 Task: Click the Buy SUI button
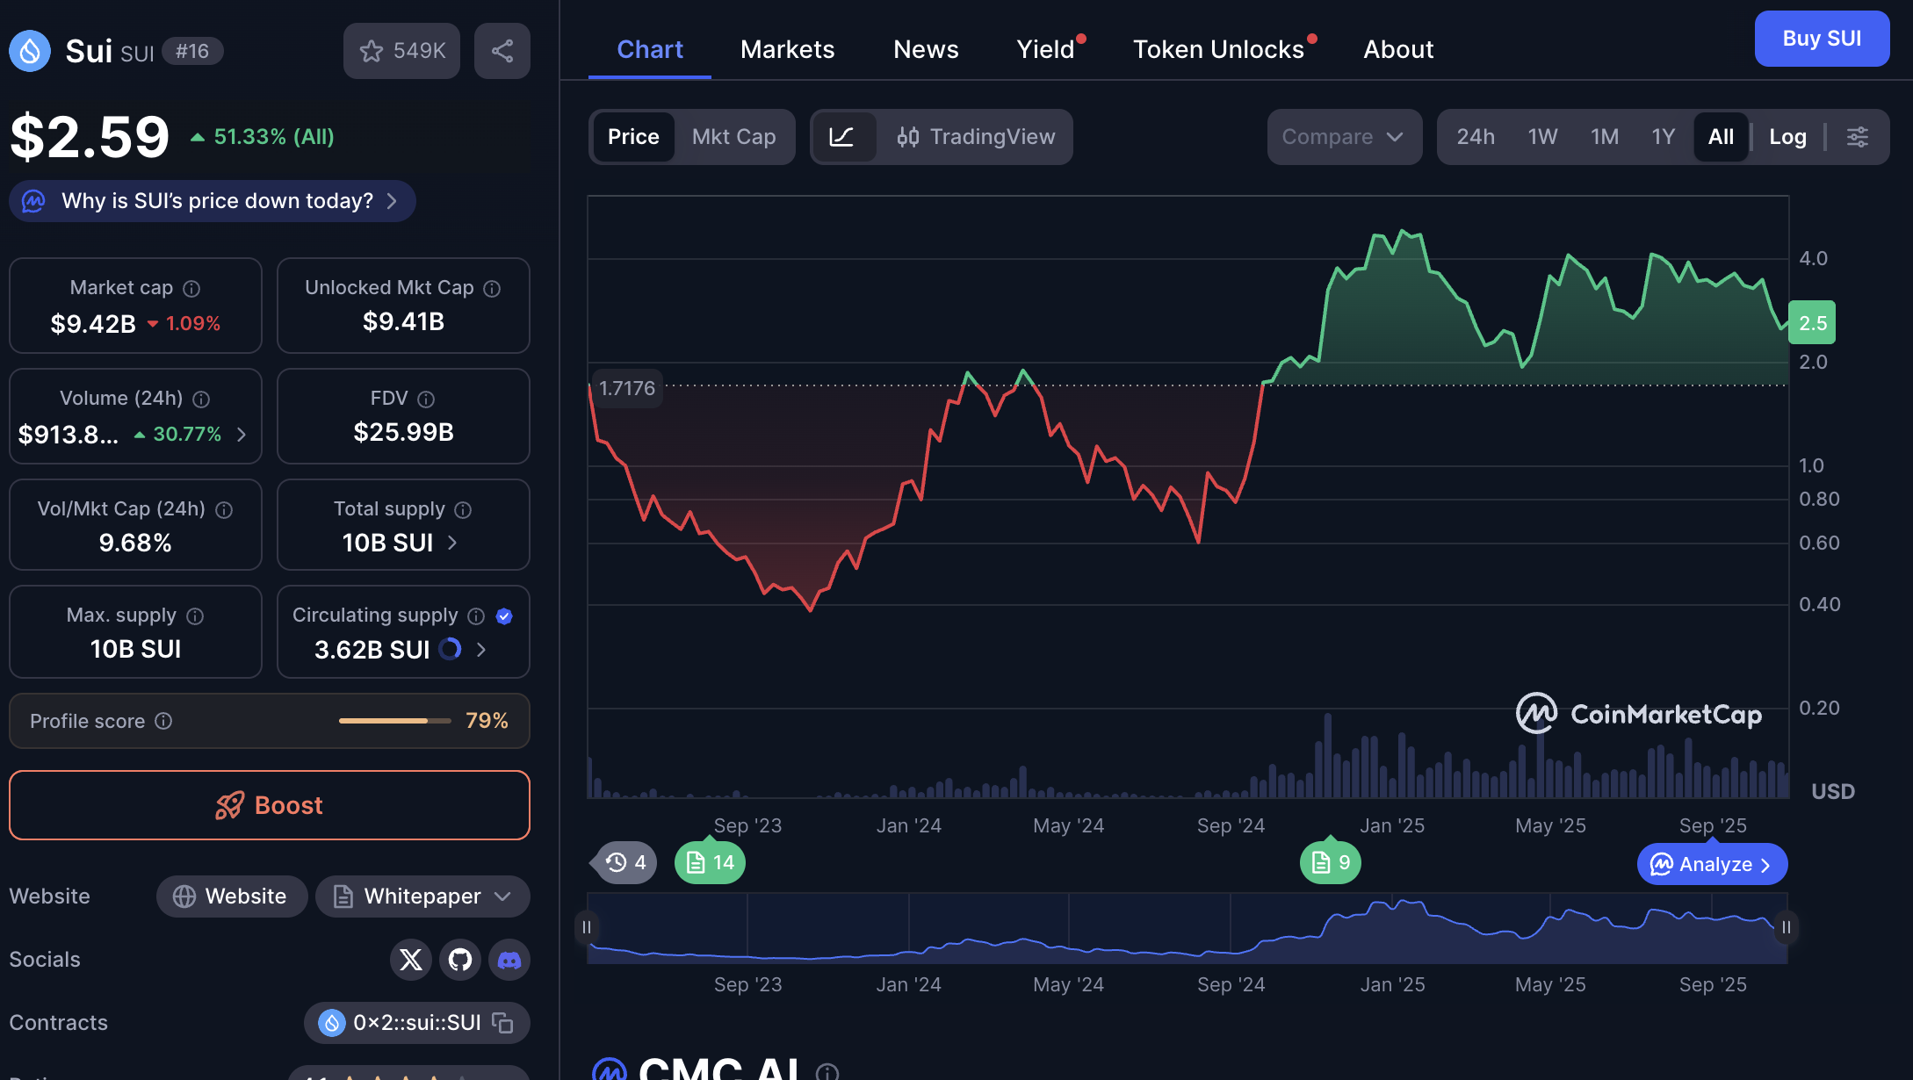1821,39
